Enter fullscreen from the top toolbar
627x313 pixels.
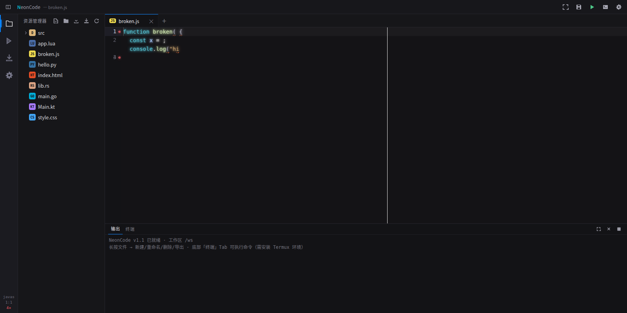pos(565,7)
